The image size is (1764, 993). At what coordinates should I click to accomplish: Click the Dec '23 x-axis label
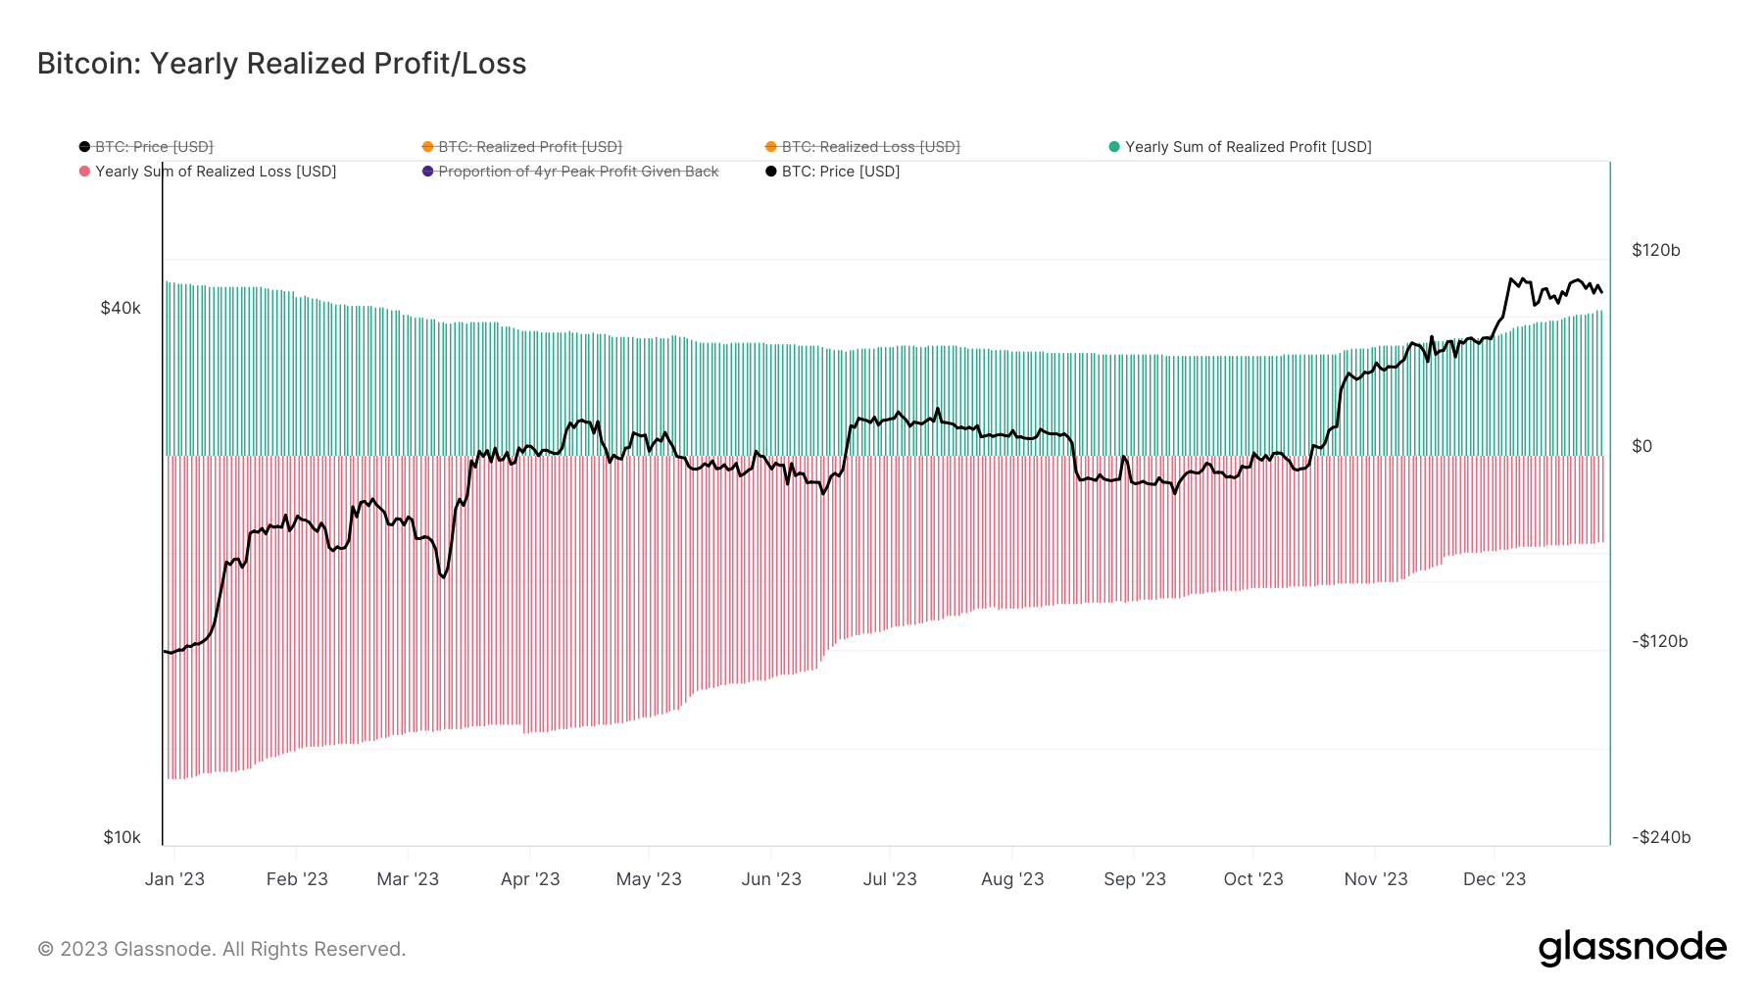(1494, 879)
